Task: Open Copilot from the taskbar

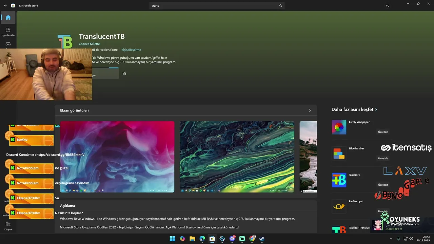Action: [x=182, y=239]
